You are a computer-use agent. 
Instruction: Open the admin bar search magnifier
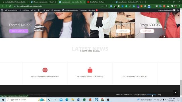point(178,10)
